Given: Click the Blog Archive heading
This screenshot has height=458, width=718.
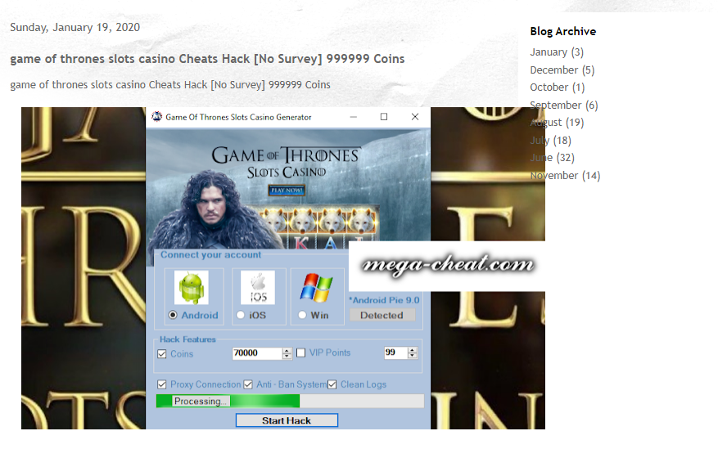Looking at the screenshot, I should tap(563, 32).
